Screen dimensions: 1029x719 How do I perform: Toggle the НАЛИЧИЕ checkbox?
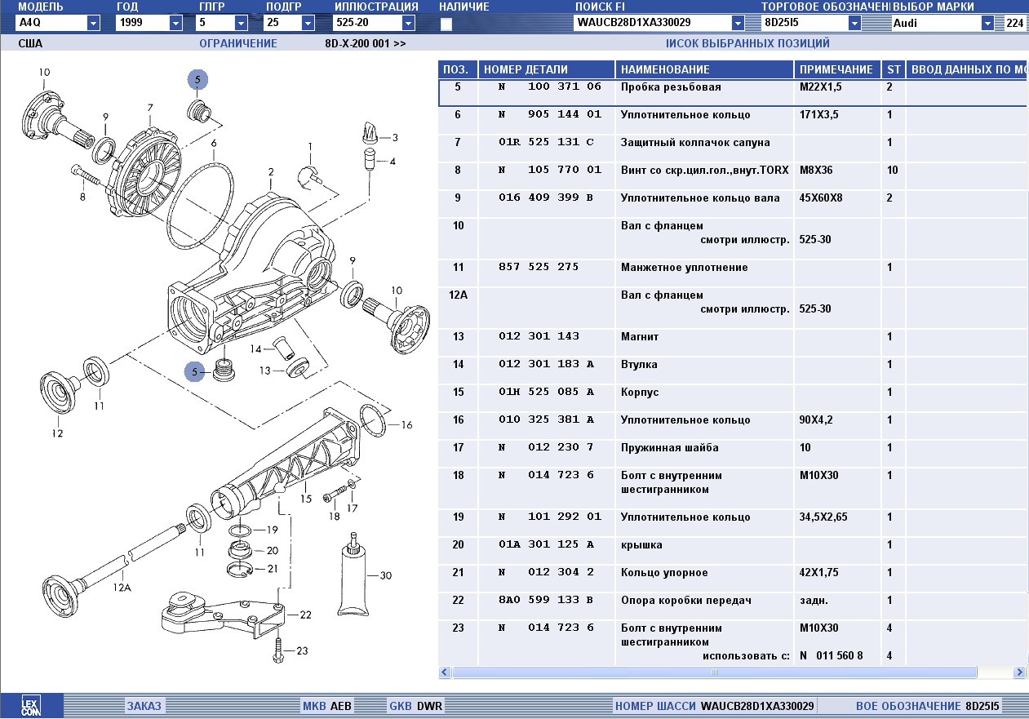click(x=446, y=24)
